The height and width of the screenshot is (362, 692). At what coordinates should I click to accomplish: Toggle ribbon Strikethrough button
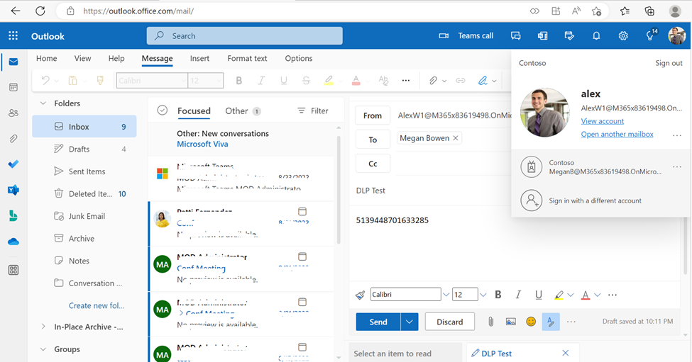pos(306,81)
